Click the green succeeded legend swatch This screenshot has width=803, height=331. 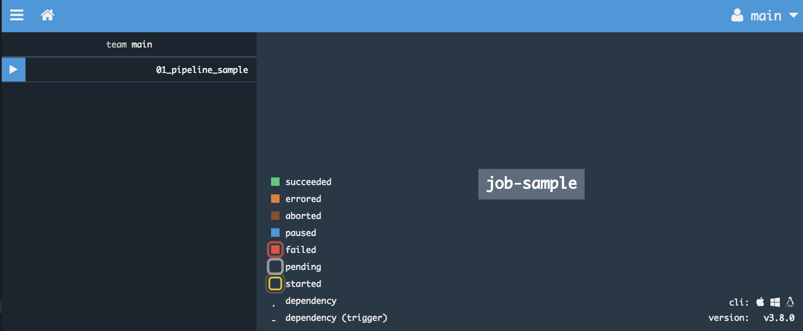coord(275,182)
